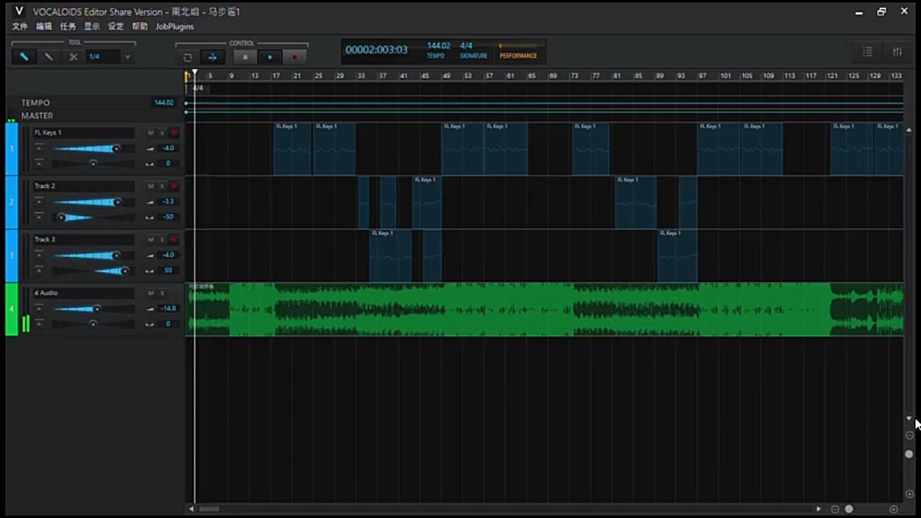
Task: Click horizontal zoom in plus icon
Action: (894, 509)
